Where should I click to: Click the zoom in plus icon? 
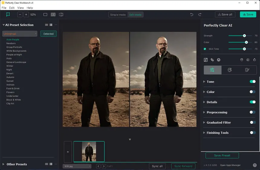coord(26,15)
